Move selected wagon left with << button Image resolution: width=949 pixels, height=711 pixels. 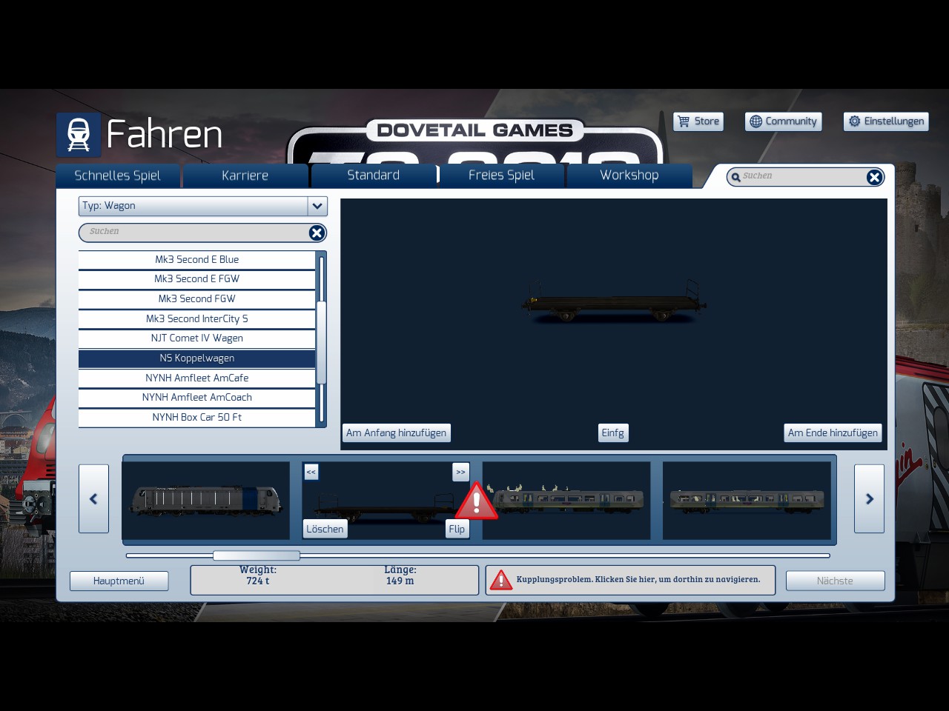coord(311,472)
